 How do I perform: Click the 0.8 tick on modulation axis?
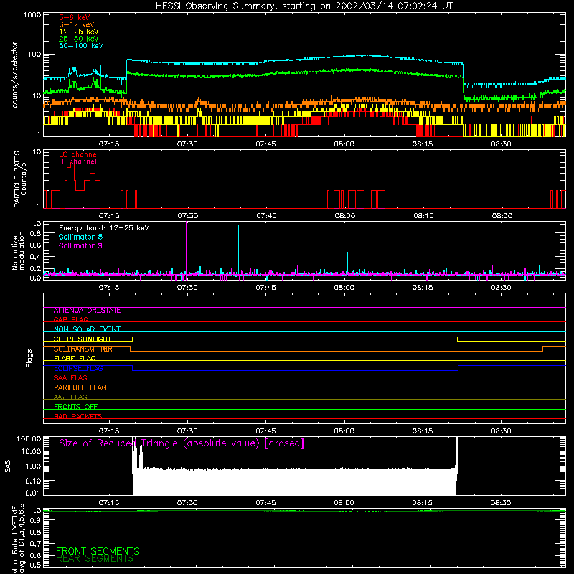tap(35, 234)
